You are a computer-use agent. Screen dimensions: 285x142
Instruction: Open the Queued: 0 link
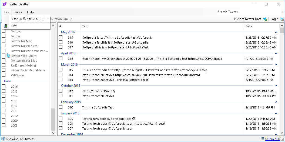pos(273,139)
